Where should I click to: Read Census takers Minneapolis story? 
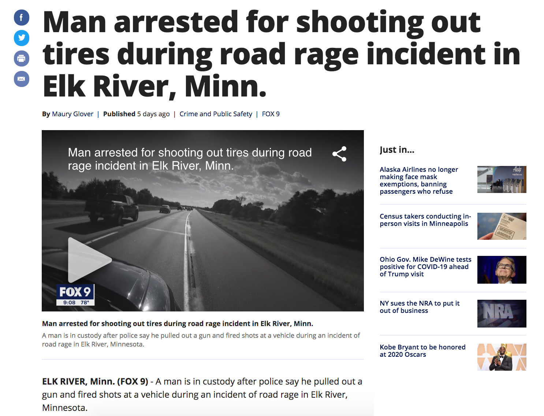425,220
